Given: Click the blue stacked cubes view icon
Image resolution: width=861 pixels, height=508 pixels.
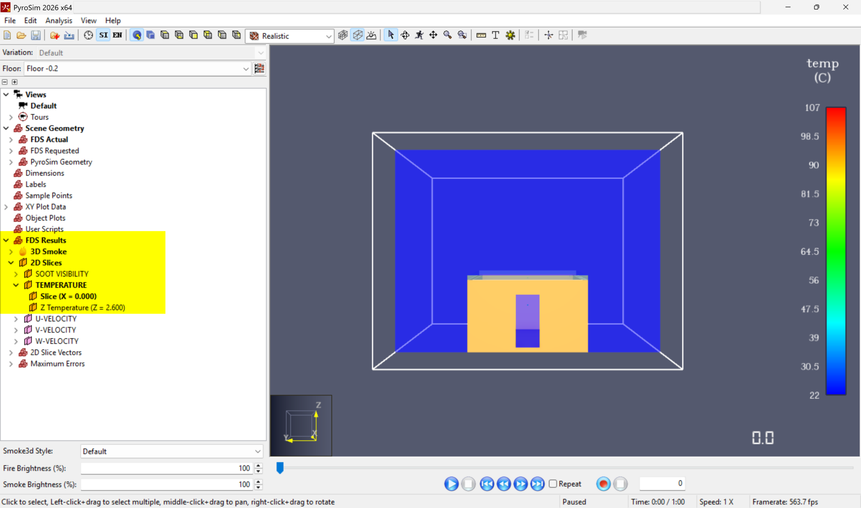Looking at the screenshot, I should tap(151, 35).
